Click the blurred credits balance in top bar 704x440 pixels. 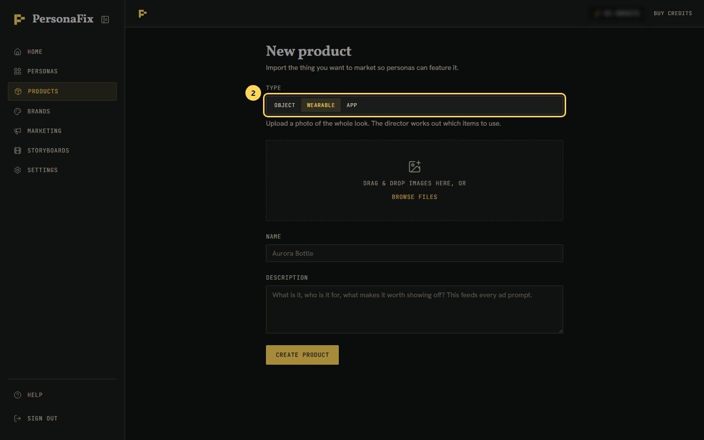616,13
